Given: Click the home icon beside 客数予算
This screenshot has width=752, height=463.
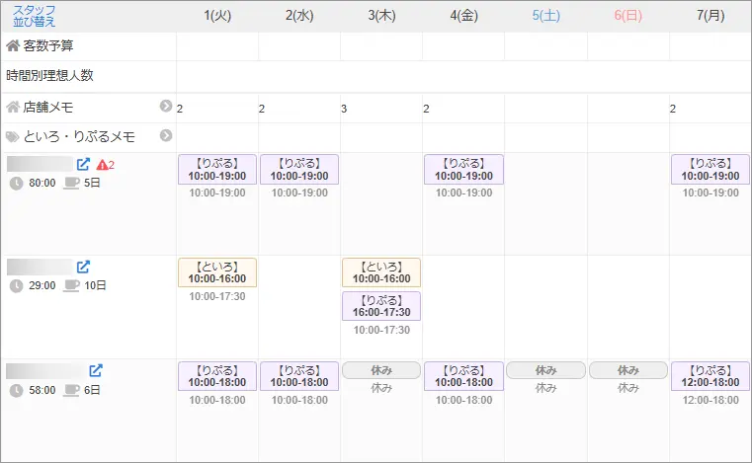Looking at the screenshot, I should coord(13,45).
